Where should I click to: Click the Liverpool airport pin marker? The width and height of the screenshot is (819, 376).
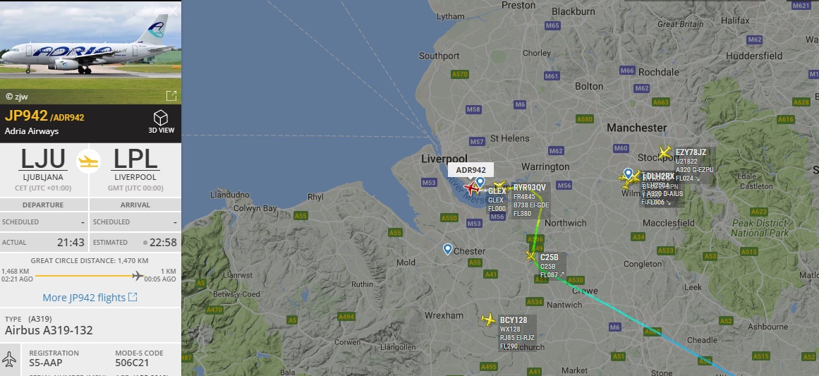(480, 182)
